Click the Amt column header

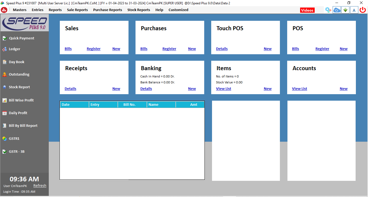click(190, 105)
